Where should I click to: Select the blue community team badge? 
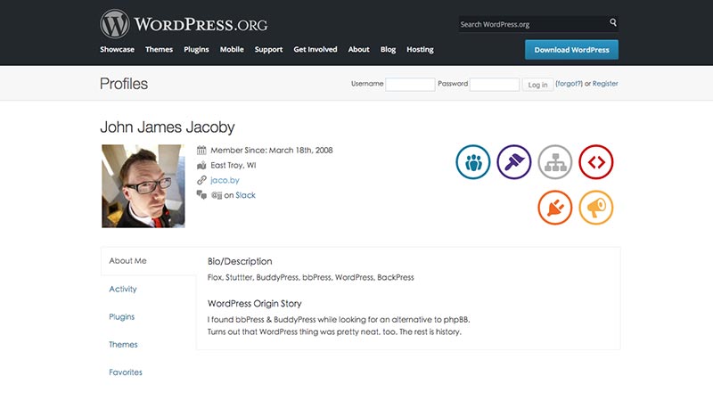[473, 162]
